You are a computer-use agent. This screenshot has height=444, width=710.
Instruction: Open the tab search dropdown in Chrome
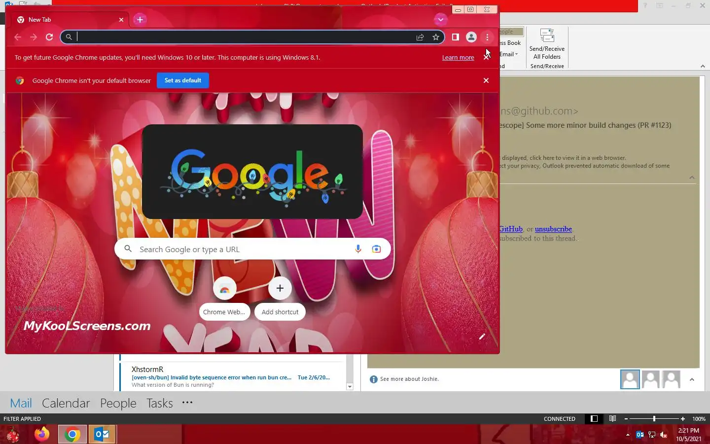[440, 20]
